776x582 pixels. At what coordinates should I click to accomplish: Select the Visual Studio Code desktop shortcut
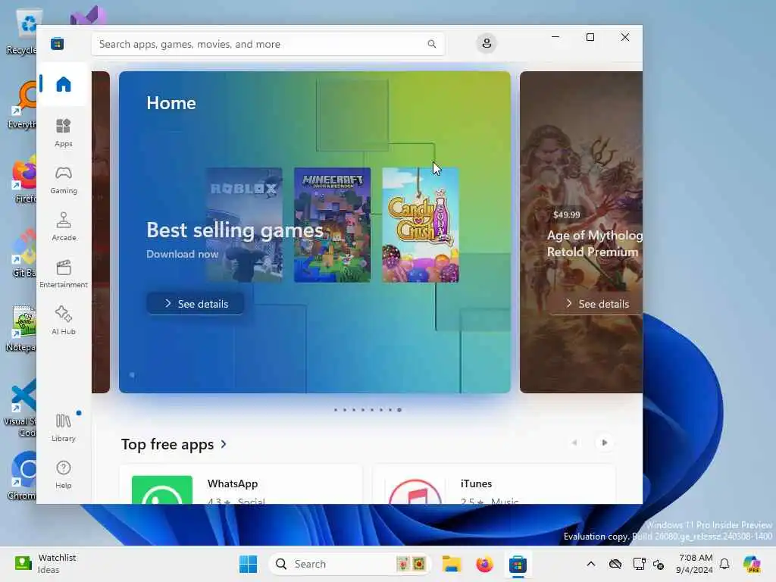pyautogui.click(x=20, y=408)
